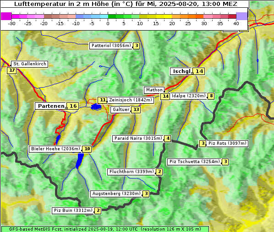Click the 11 value beside Zeinisjoch
Viewport: 274px width, 232px height.
click(x=103, y=100)
